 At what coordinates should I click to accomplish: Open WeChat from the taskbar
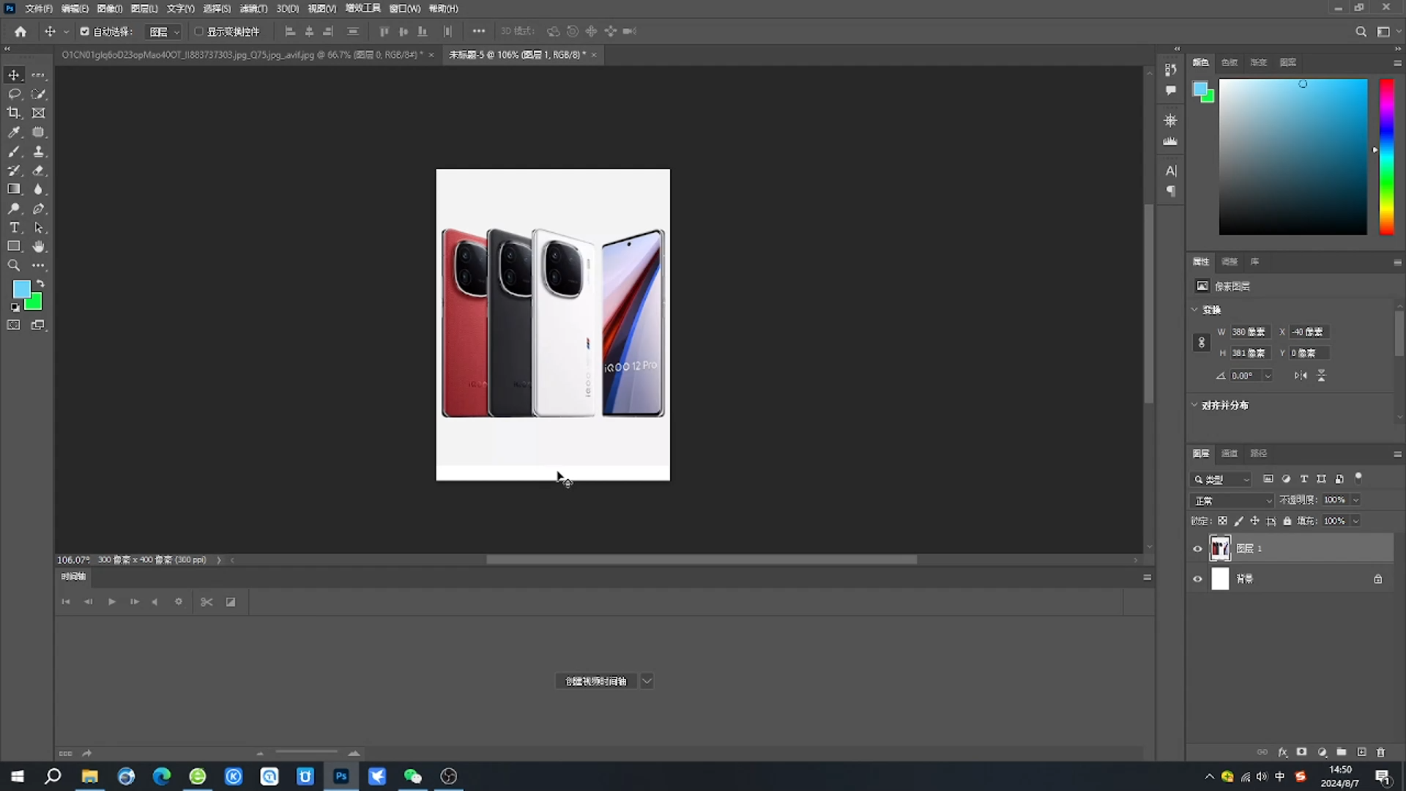tap(413, 776)
